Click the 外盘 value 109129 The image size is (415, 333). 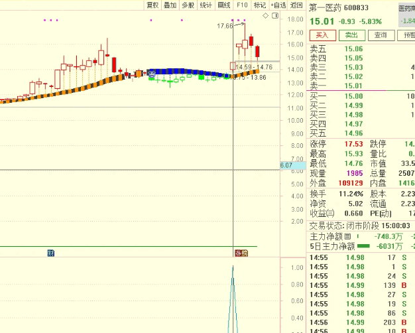(x=351, y=183)
